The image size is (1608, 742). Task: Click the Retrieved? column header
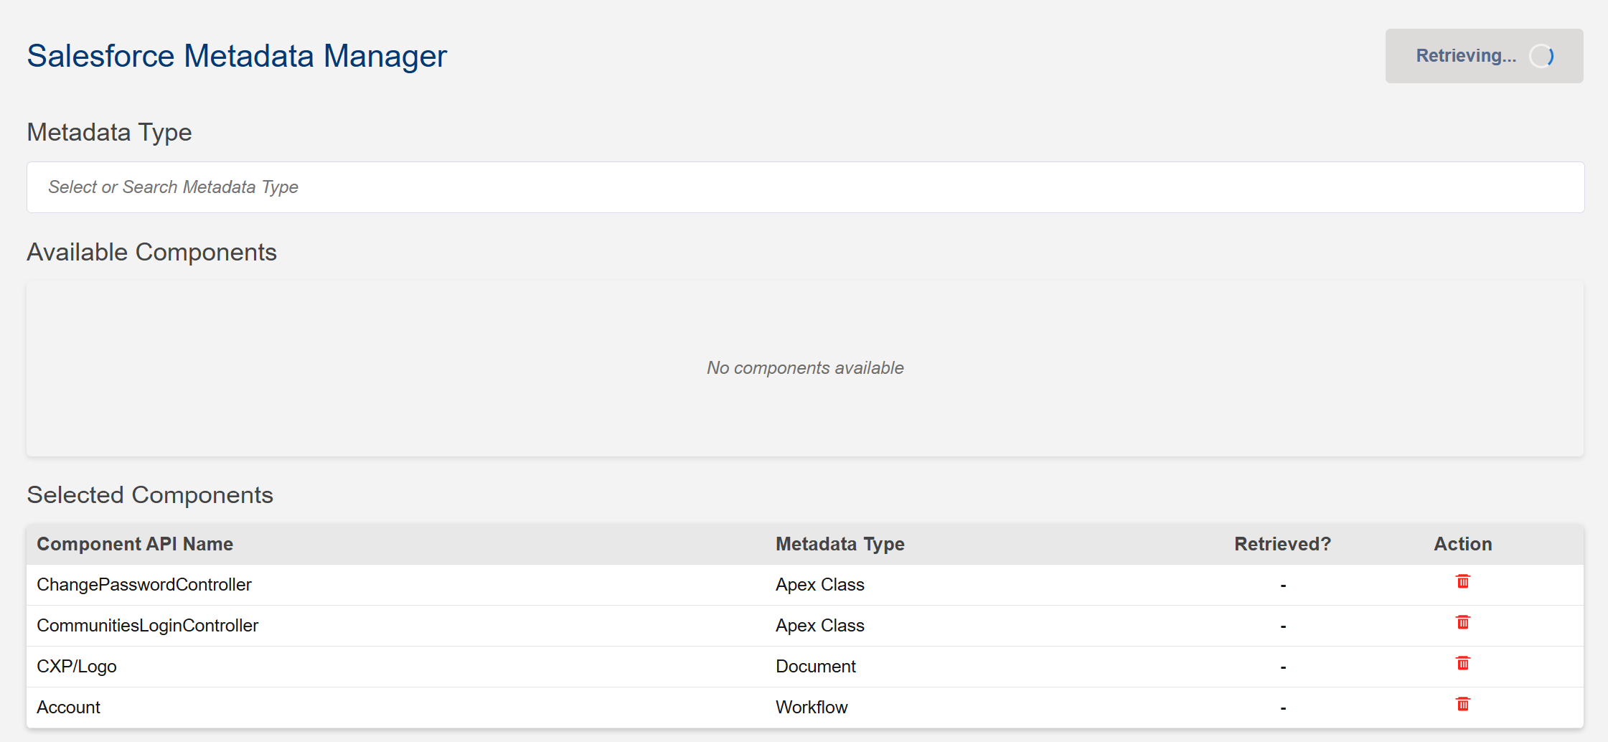[1282, 544]
